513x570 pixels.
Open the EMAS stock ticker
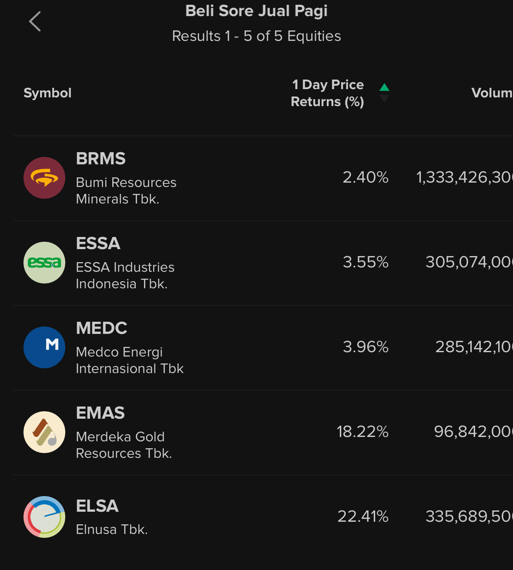[101, 413]
